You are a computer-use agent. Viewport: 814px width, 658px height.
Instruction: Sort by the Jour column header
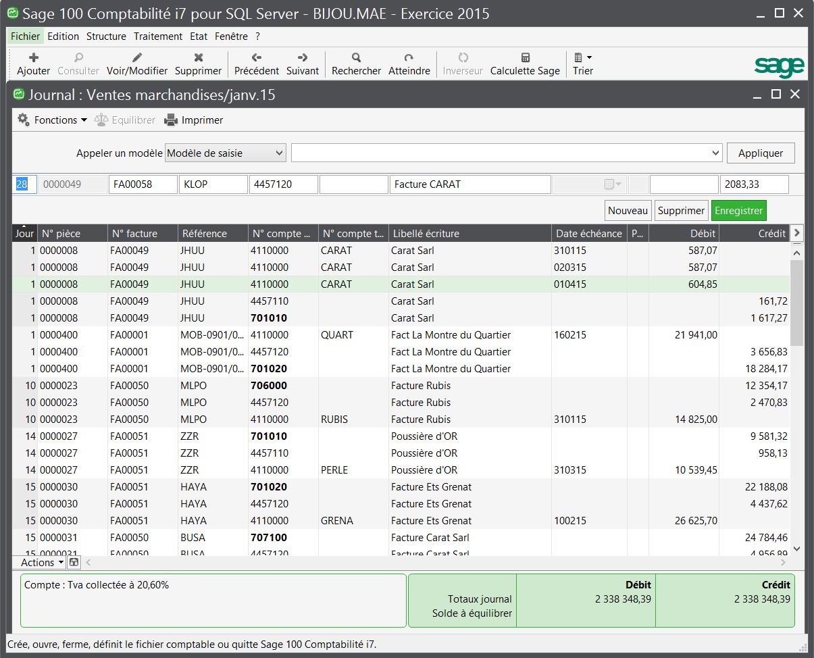point(25,233)
